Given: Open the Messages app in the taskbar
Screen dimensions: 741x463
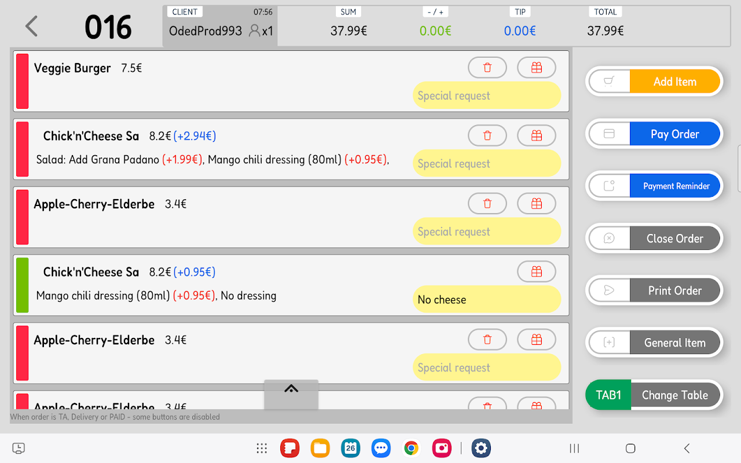Looking at the screenshot, I should [x=381, y=448].
